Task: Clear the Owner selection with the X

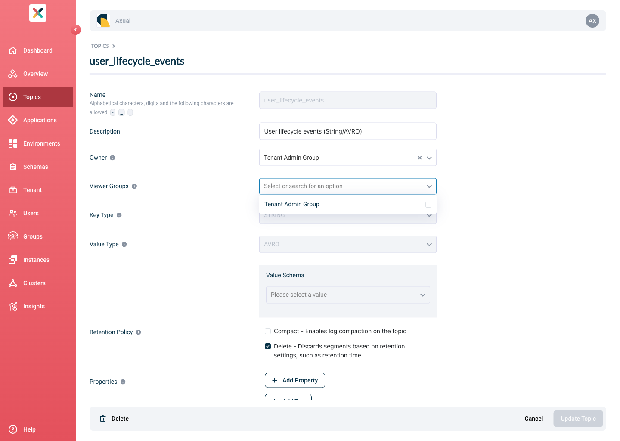Action: click(x=420, y=158)
